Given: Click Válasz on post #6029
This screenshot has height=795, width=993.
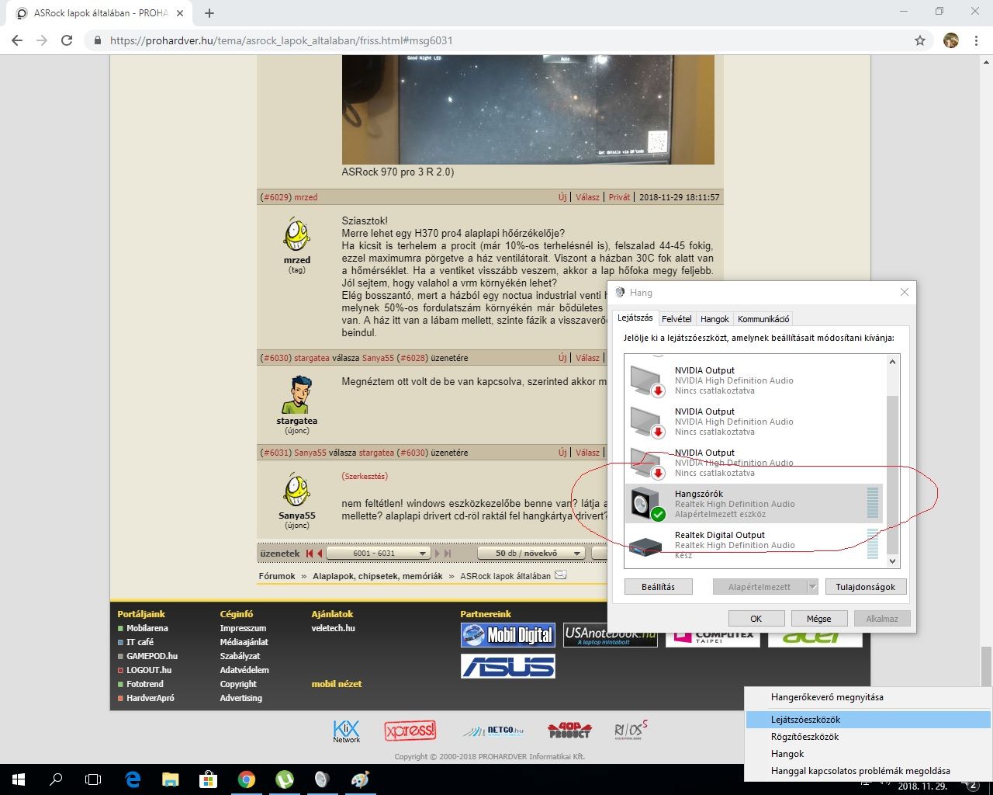Looking at the screenshot, I should 587,197.
